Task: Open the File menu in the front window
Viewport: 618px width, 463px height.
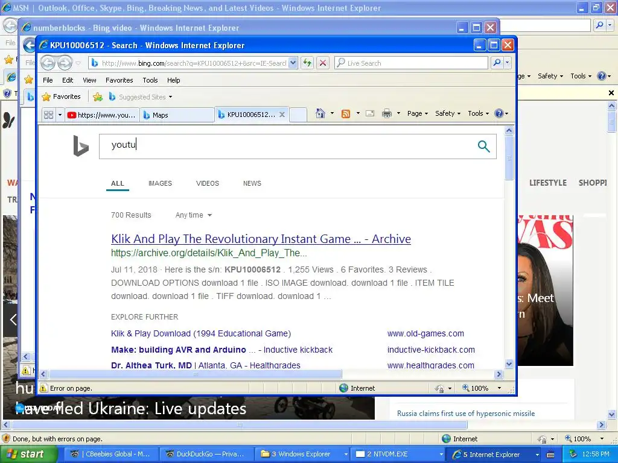Action: point(48,80)
